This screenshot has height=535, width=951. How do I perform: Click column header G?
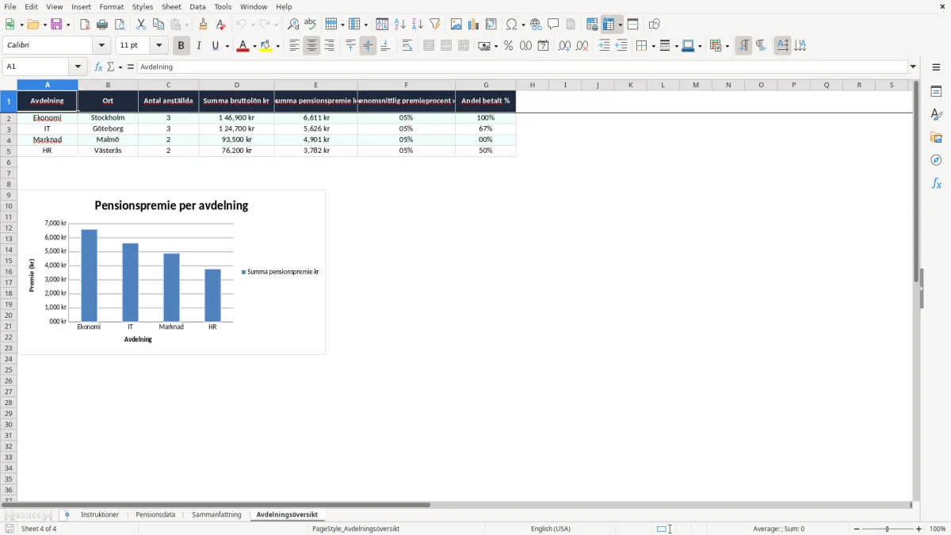coord(486,85)
